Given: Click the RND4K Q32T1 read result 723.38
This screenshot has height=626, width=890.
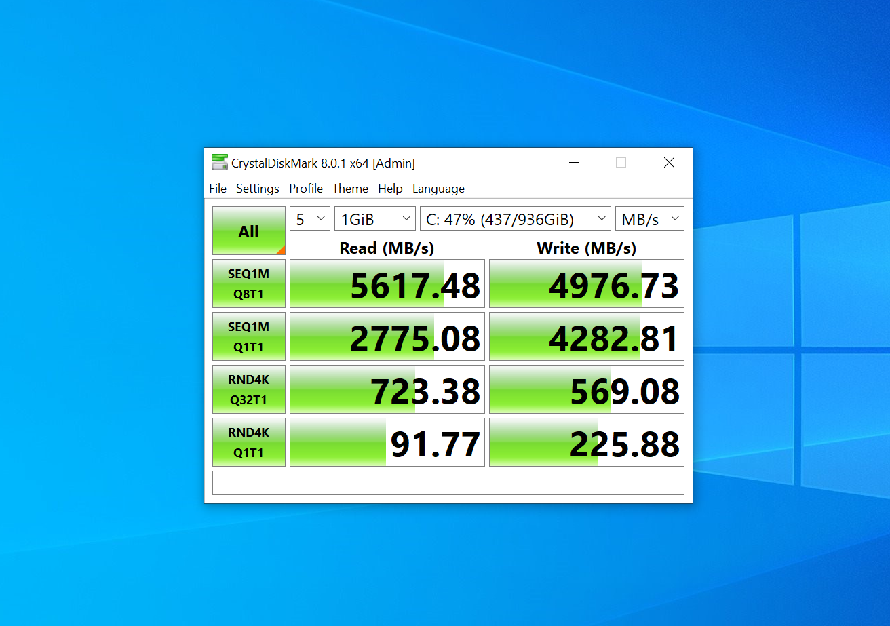Looking at the screenshot, I should point(387,389).
